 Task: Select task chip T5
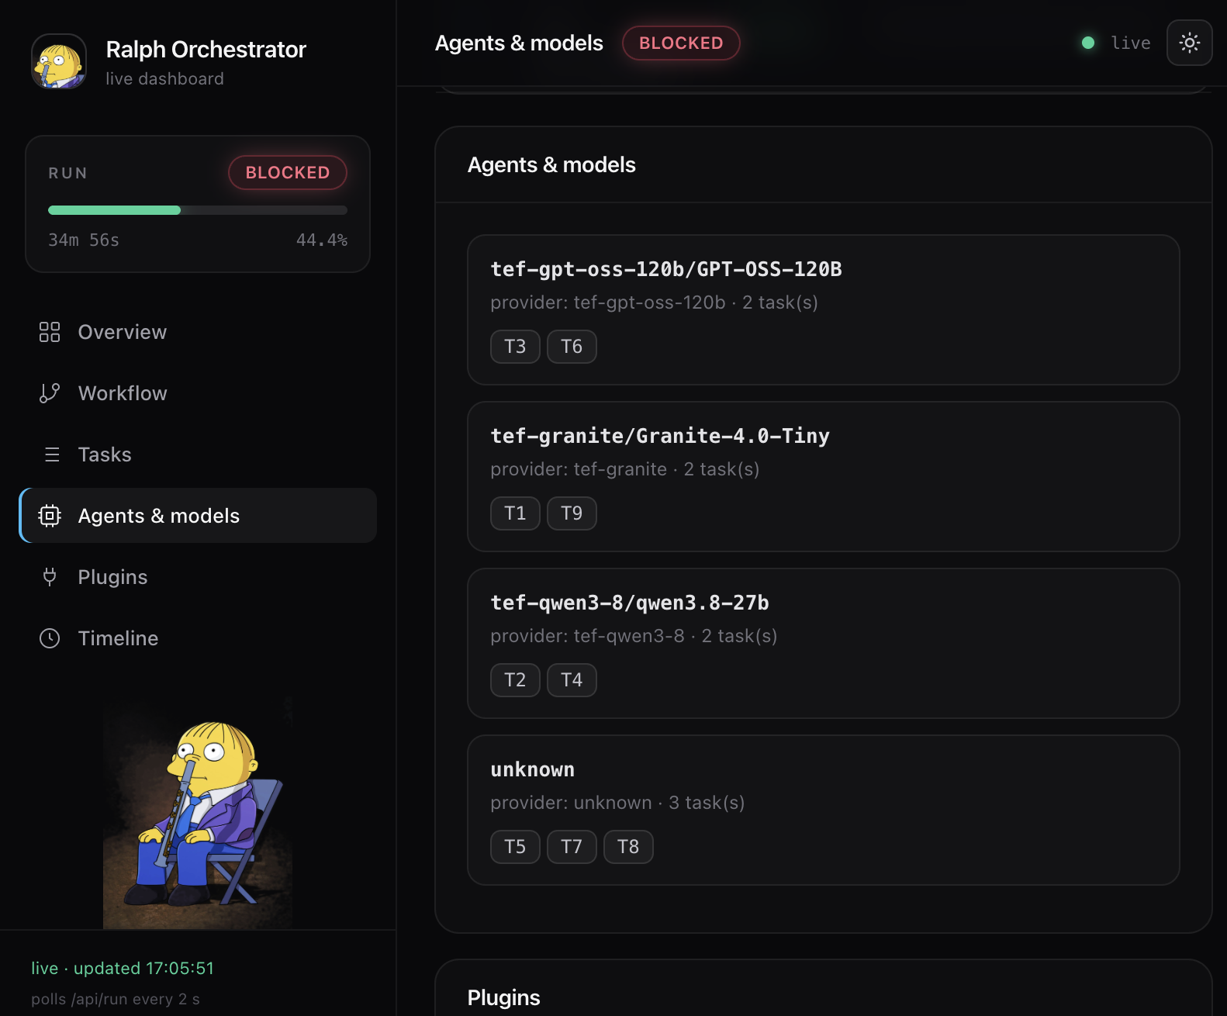515,847
